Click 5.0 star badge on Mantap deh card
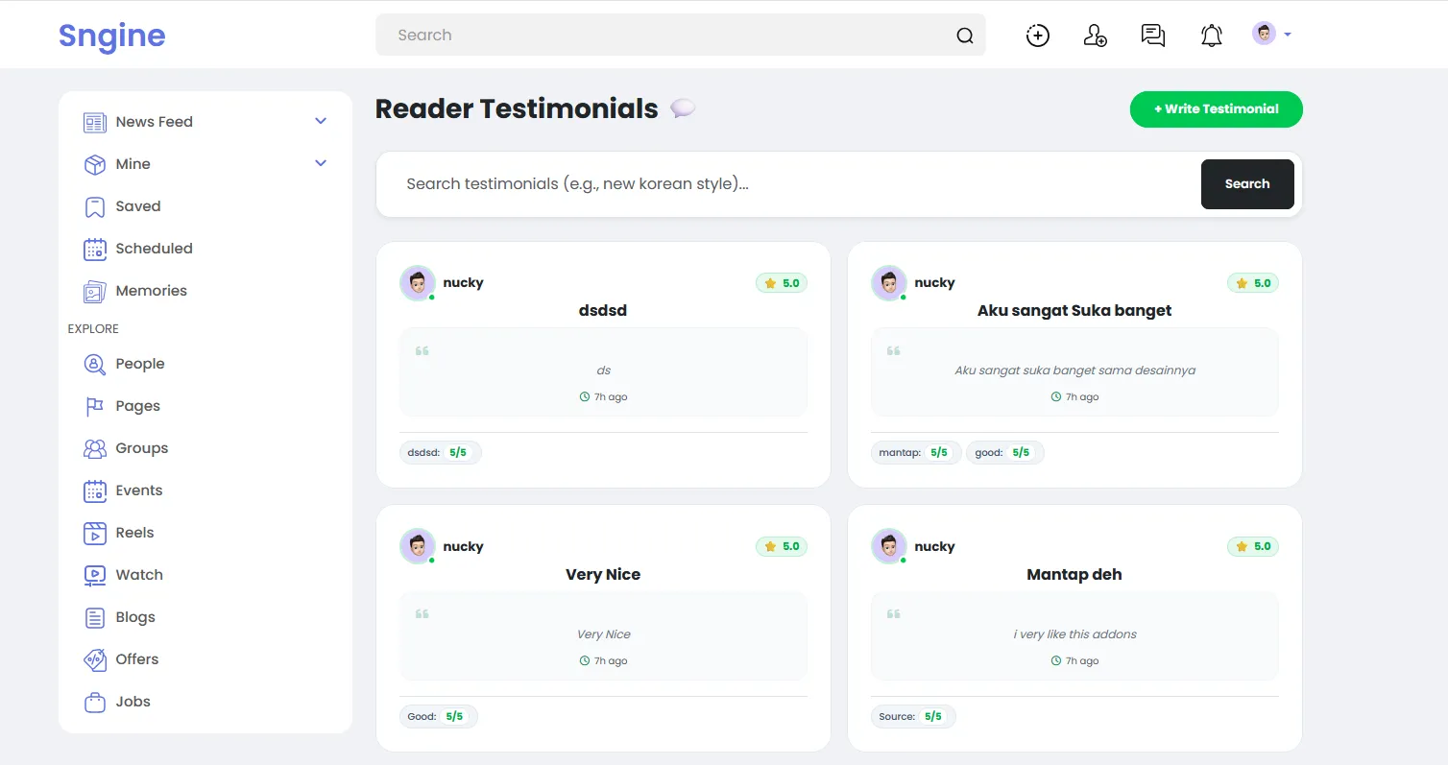The height and width of the screenshot is (765, 1448). (1253, 546)
